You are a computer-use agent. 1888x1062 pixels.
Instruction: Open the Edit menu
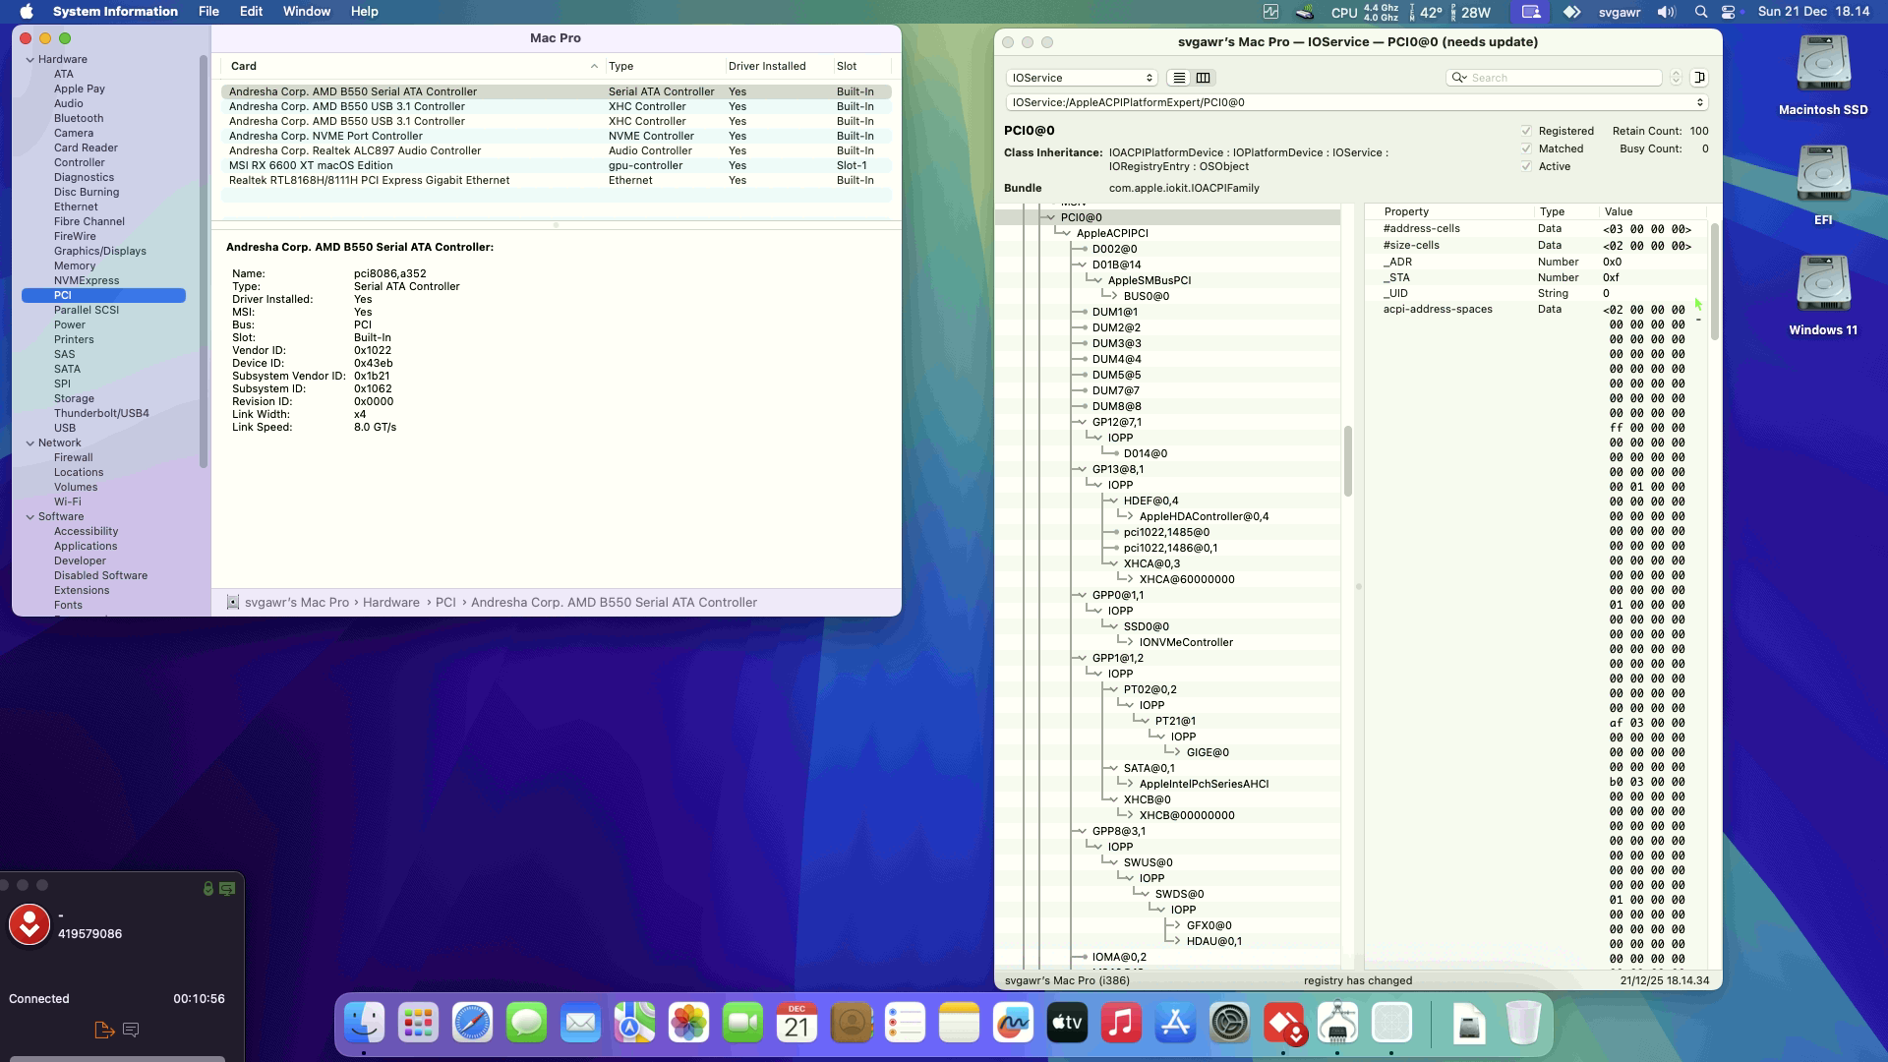click(251, 12)
